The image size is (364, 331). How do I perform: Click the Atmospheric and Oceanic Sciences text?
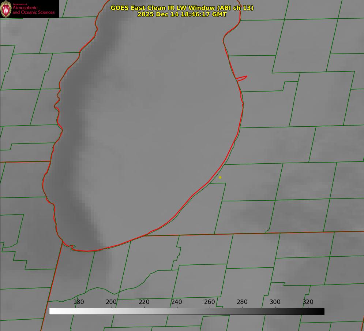click(33, 10)
